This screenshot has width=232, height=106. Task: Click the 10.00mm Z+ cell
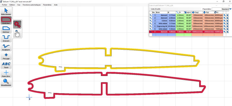pos(180,26)
